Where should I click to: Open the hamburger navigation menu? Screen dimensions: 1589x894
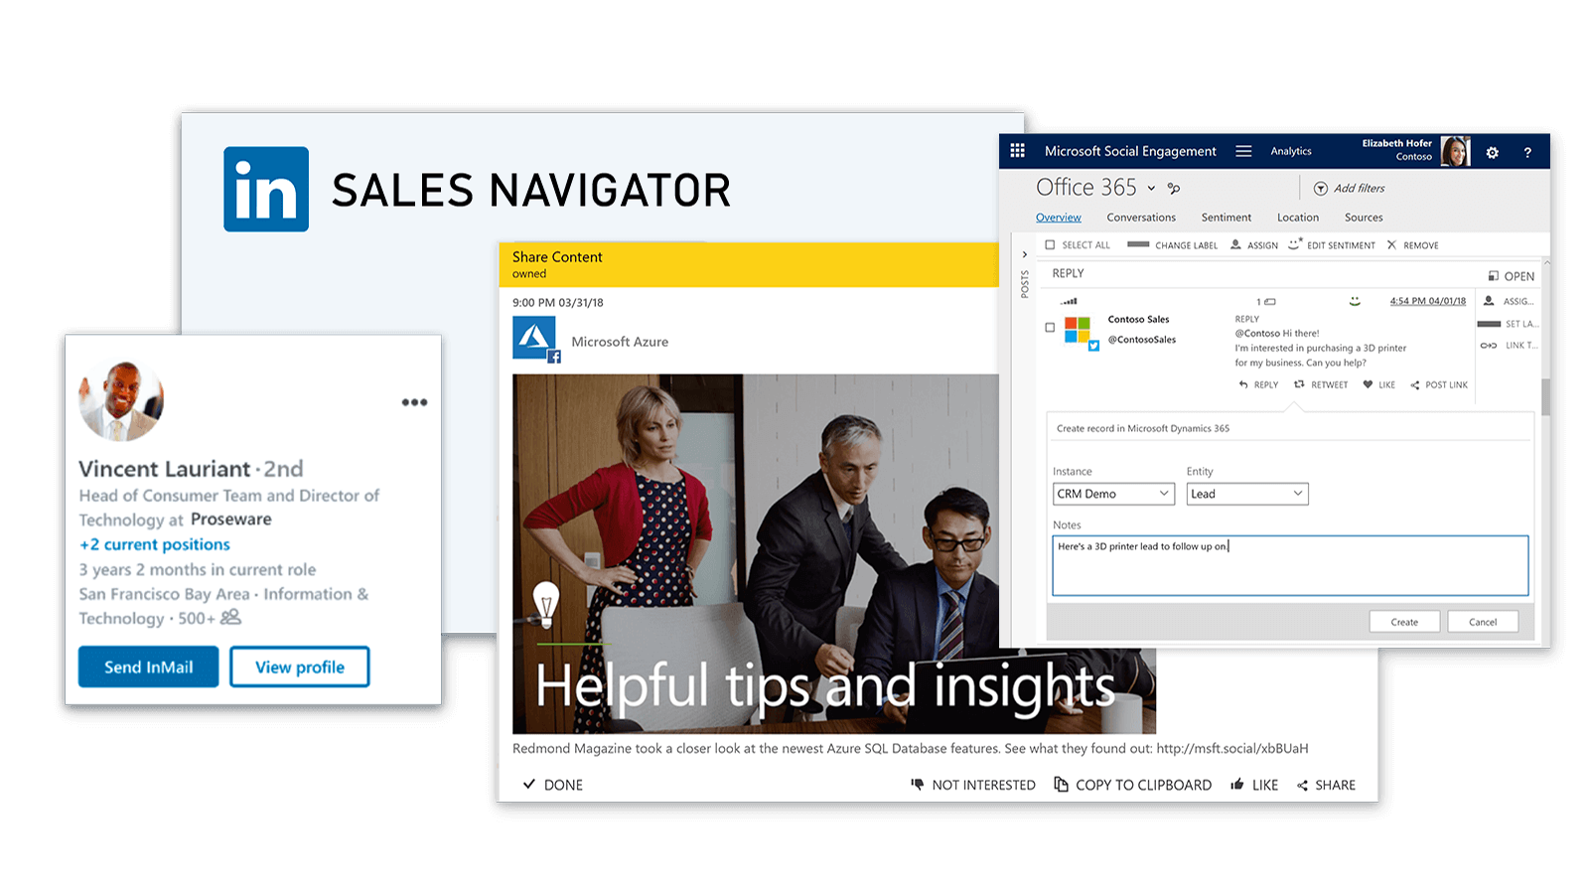[1243, 151]
